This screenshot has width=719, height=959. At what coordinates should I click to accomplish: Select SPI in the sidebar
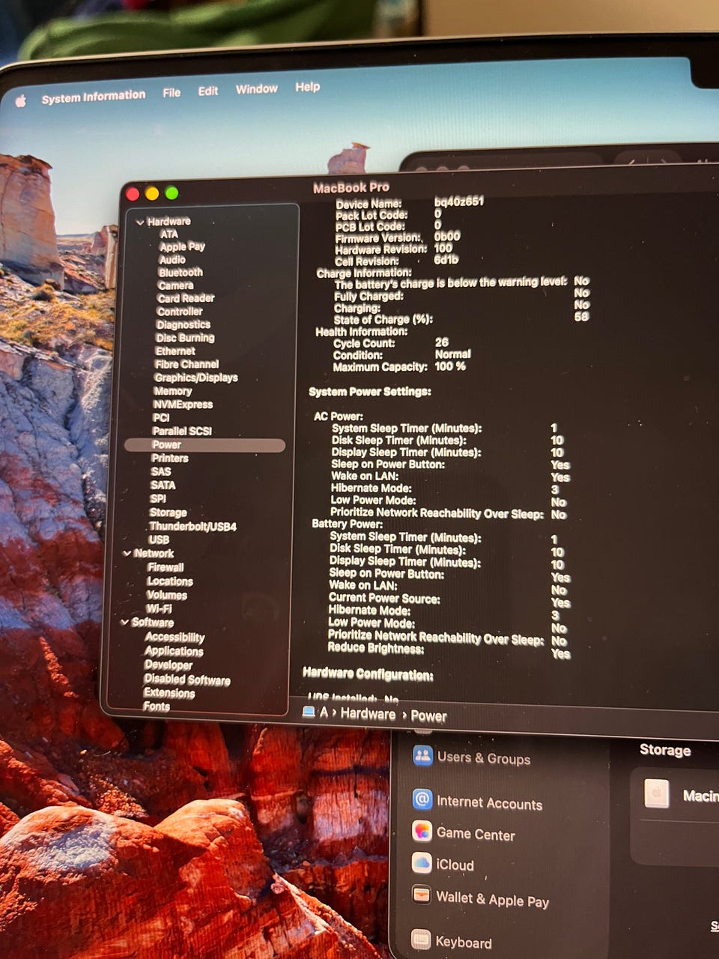[158, 499]
